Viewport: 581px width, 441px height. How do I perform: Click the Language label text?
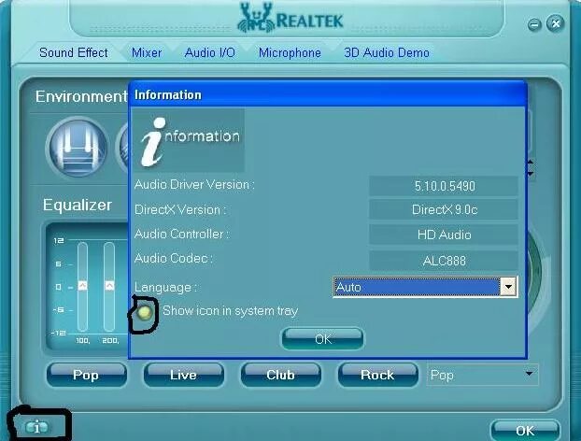(165, 287)
